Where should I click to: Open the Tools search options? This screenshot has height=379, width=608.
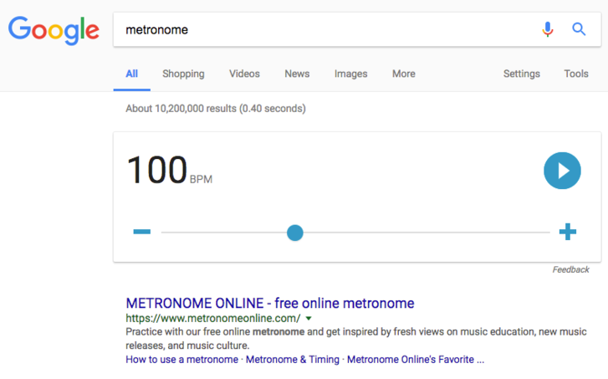(575, 74)
